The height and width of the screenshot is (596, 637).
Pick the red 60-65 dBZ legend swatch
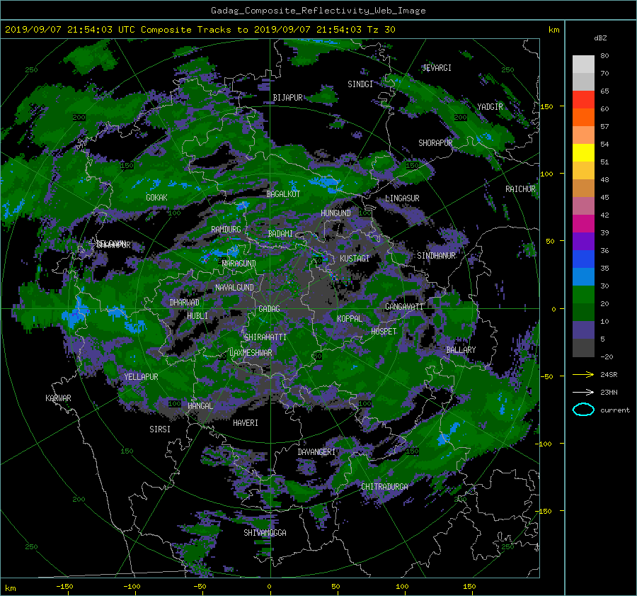click(x=583, y=100)
